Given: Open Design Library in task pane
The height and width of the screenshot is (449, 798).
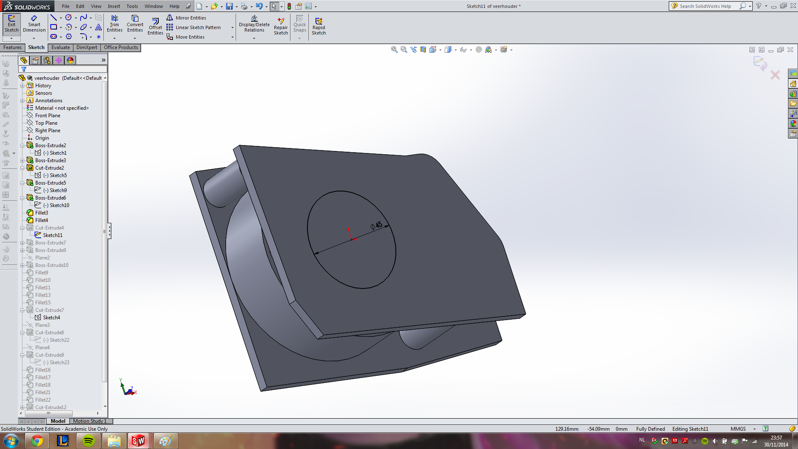Looking at the screenshot, I should (x=793, y=94).
